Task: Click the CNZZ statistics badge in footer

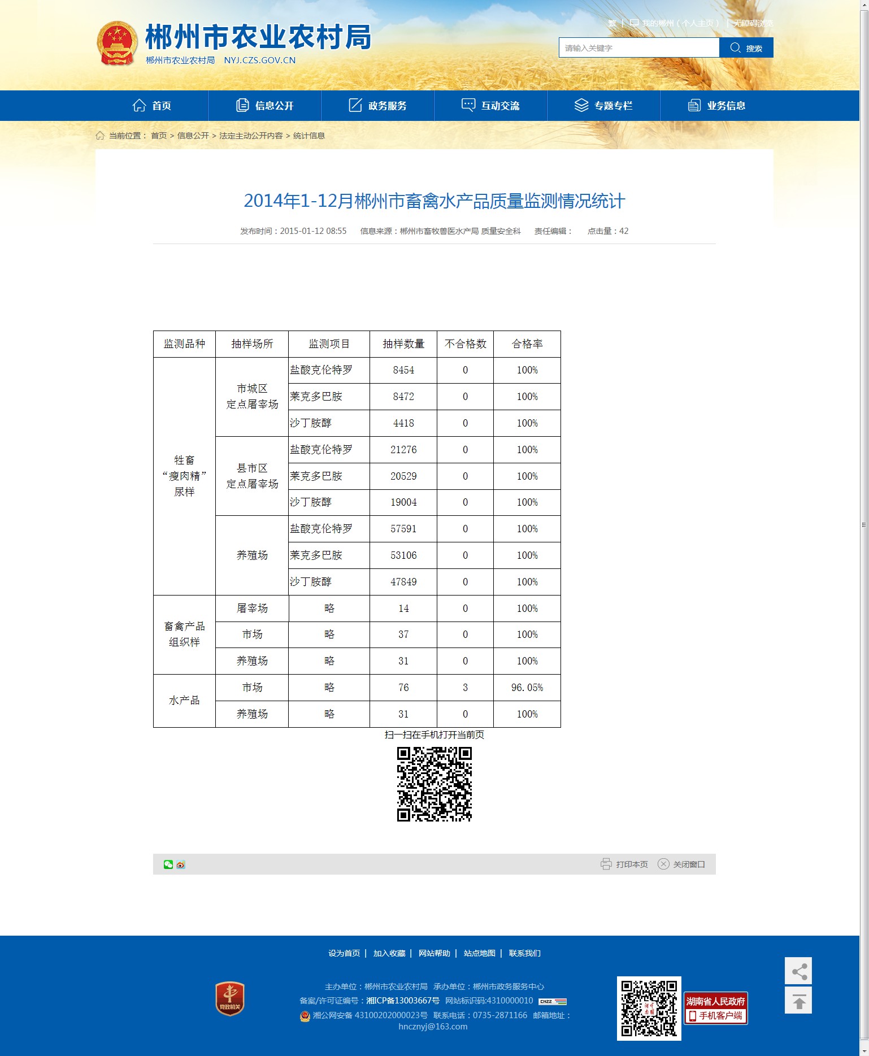Action: (553, 1001)
